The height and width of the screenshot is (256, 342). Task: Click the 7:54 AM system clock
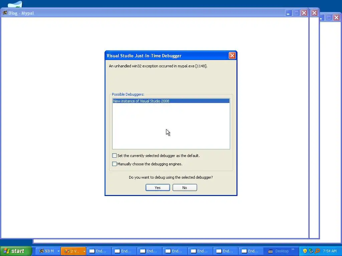[330, 251]
